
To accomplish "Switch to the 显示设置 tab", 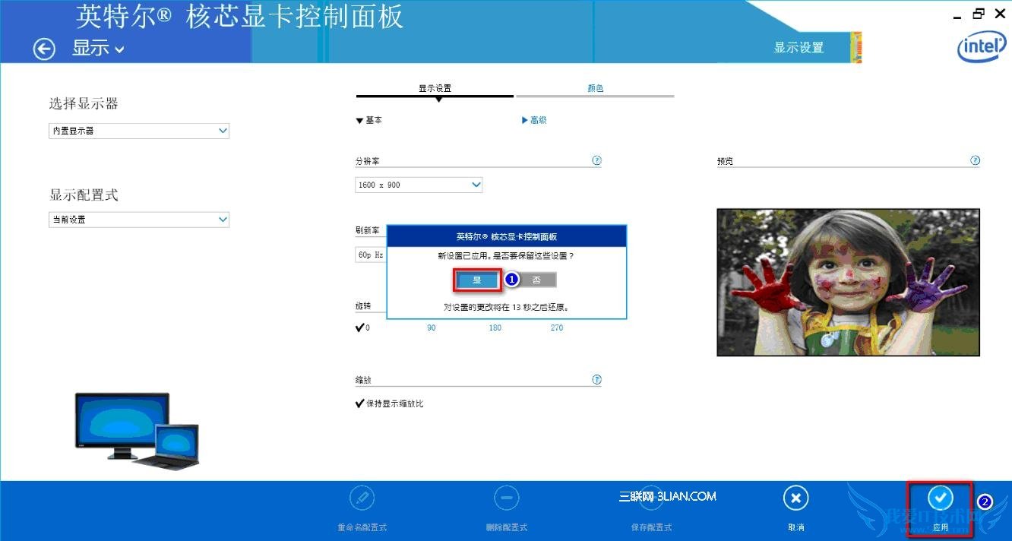I will coord(435,89).
